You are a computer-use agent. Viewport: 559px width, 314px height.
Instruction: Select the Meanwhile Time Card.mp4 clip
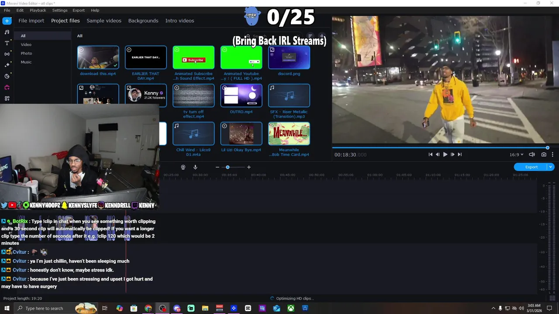pyautogui.click(x=289, y=133)
